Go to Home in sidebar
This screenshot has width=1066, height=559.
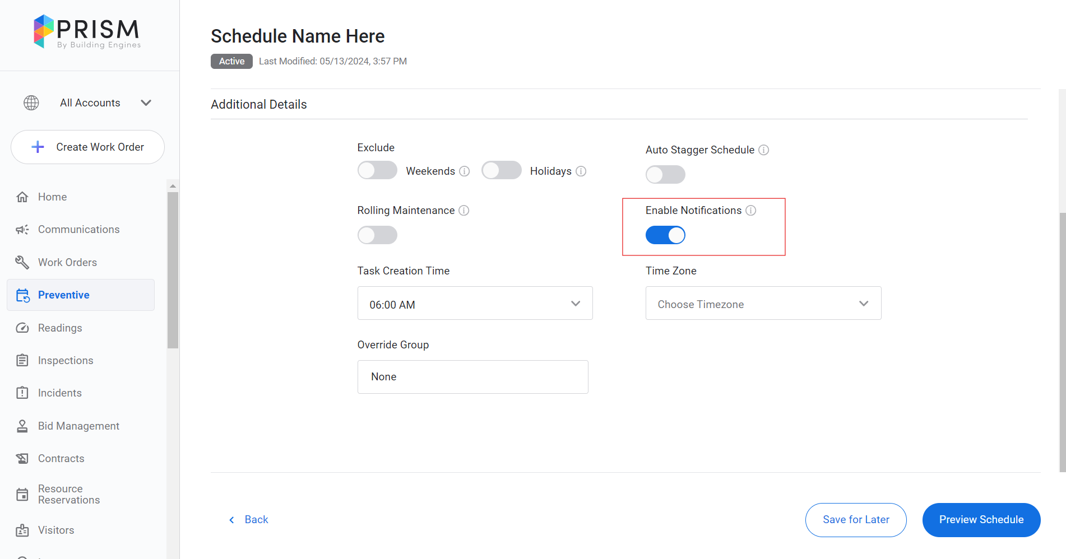pyautogui.click(x=81, y=197)
